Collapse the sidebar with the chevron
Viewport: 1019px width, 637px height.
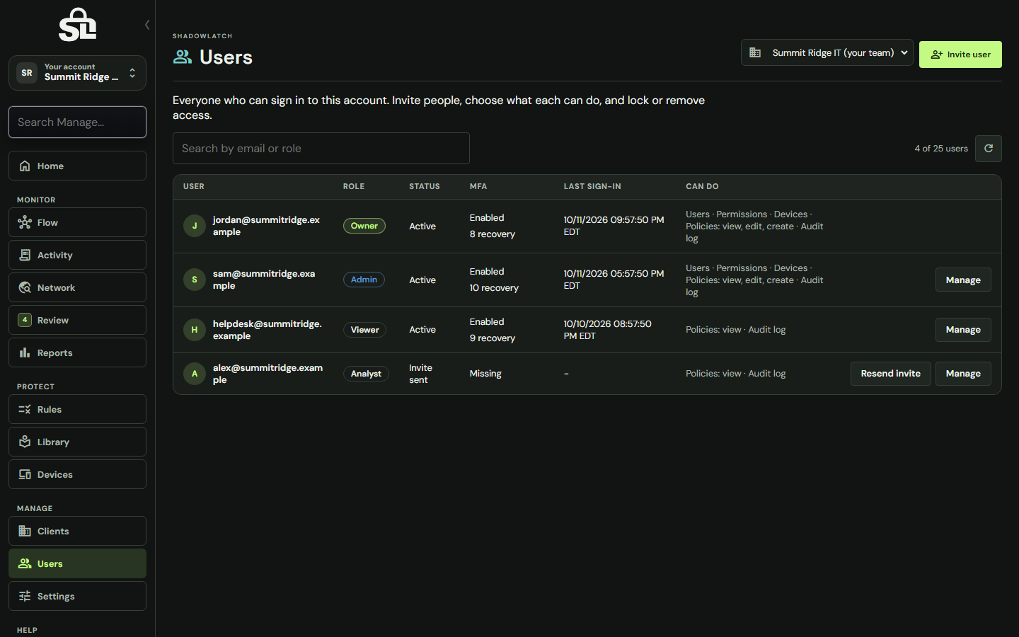click(x=147, y=25)
